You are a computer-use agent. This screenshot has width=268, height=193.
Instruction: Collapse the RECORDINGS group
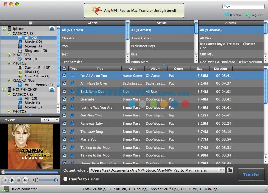point(9,80)
